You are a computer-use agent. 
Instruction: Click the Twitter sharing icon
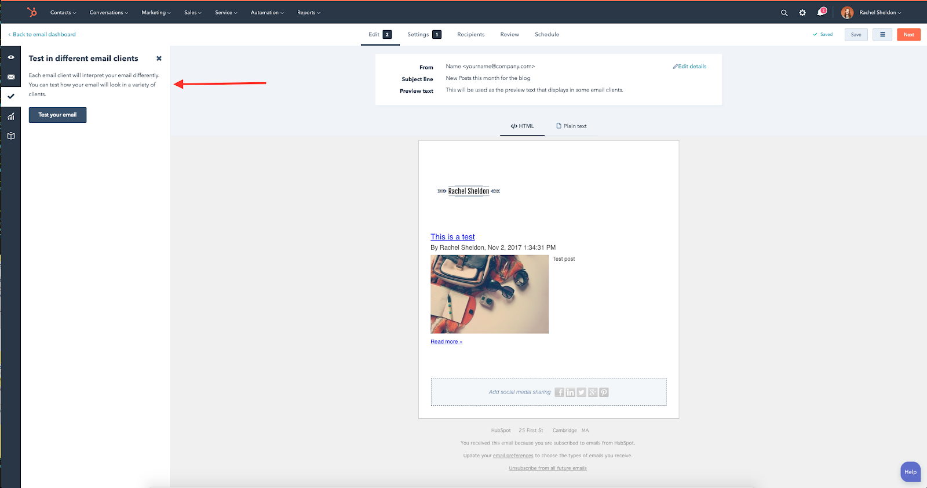pyautogui.click(x=582, y=392)
